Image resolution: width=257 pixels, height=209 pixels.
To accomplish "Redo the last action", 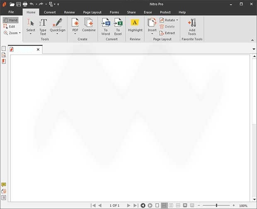I will coord(41,4).
